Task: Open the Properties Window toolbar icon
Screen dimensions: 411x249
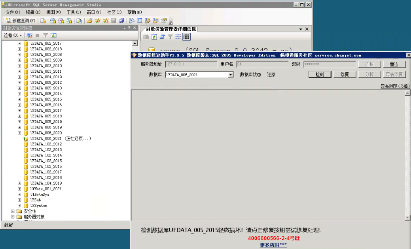Action: tap(164, 21)
